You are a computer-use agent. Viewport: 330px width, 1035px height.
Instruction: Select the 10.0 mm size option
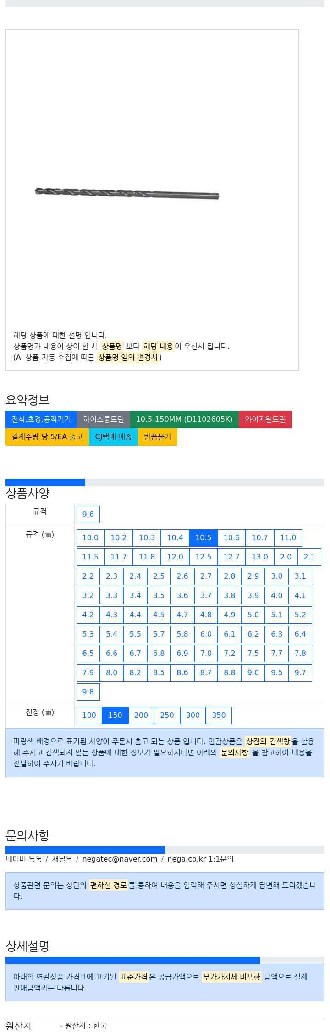click(x=90, y=537)
